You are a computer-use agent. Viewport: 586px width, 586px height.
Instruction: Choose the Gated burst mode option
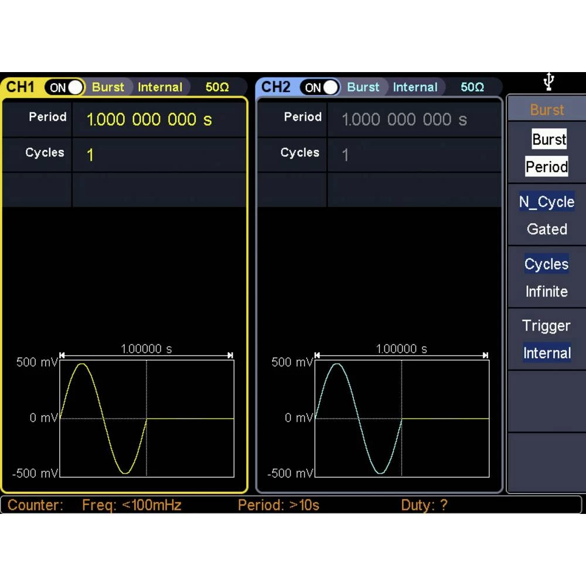click(x=546, y=229)
